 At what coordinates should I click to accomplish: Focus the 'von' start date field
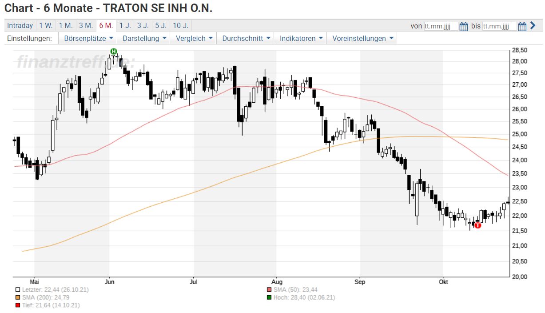[x=441, y=26]
